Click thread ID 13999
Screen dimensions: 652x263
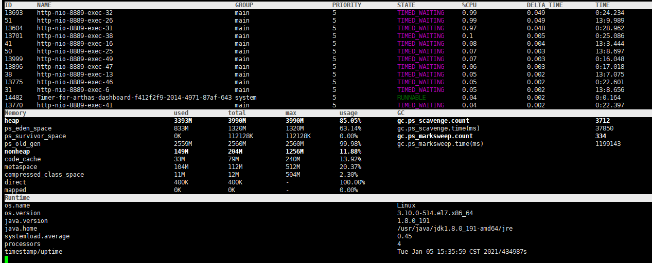(14, 59)
